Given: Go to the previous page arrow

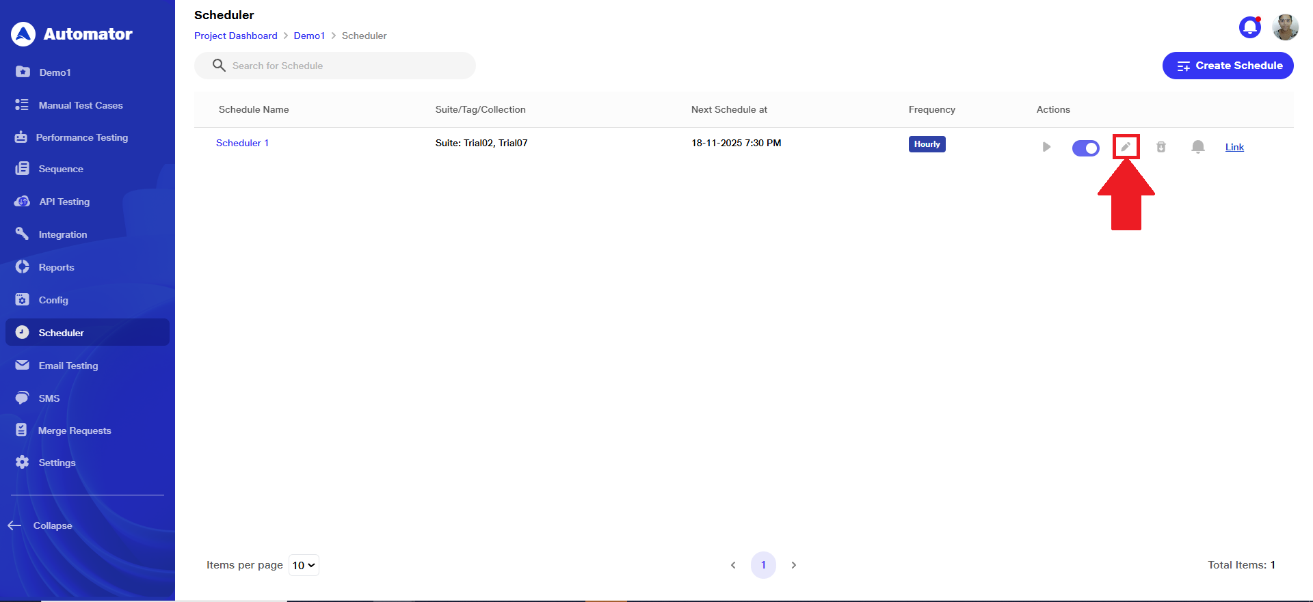Looking at the screenshot, I should [733, 565].
